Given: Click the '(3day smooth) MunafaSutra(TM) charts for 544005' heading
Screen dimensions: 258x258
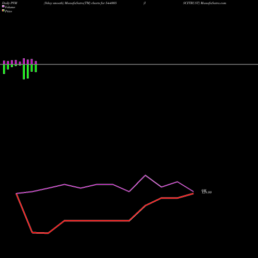Looking at the screenshot, I should point(80,3).
